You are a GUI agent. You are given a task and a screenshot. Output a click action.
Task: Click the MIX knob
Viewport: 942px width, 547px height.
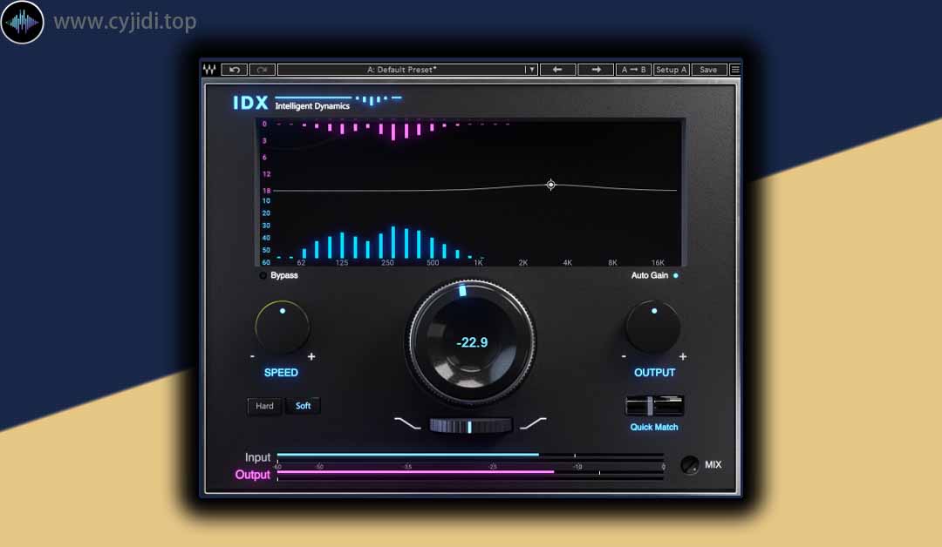690,465
